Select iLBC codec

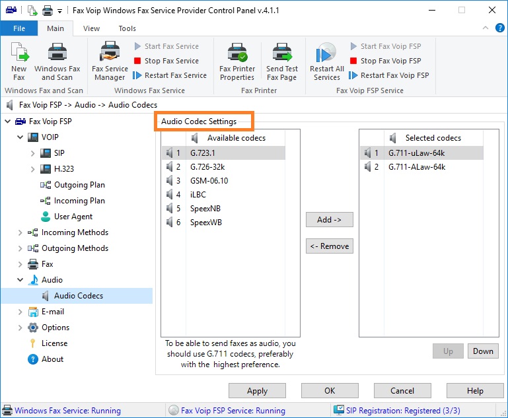point(223,195)
